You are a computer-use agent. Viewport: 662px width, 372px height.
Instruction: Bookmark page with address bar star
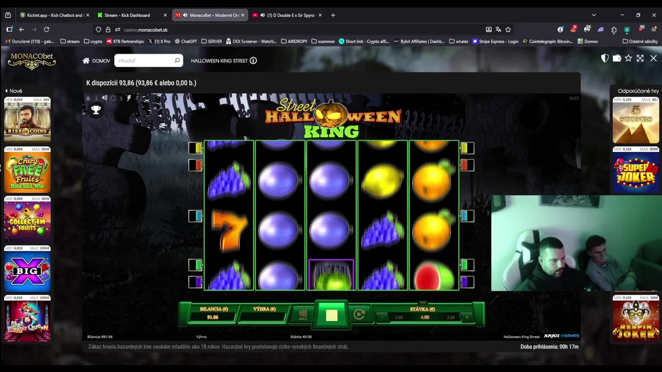click(x=508, y=29)
